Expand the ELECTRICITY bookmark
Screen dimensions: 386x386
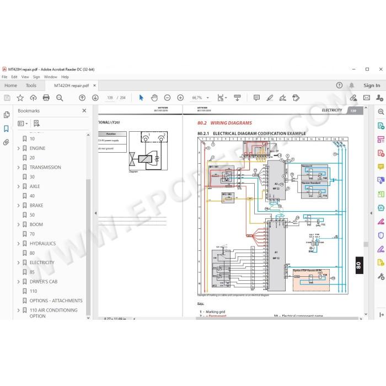tap(18, 262)
